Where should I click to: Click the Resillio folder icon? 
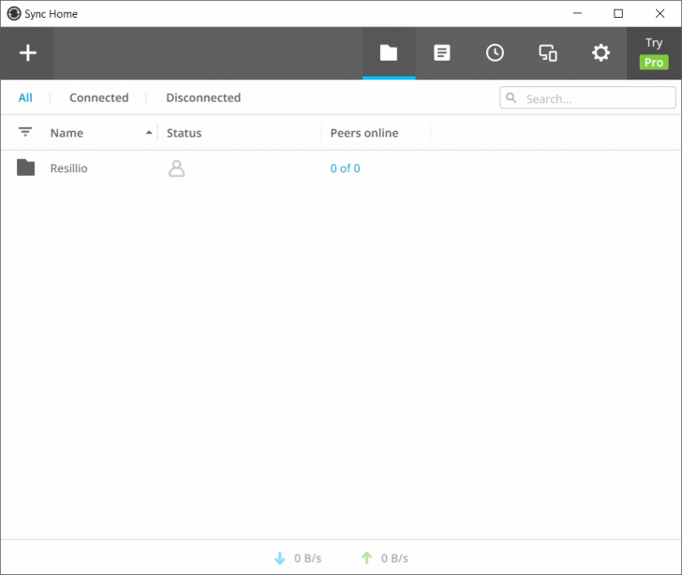tap(25, 168)
